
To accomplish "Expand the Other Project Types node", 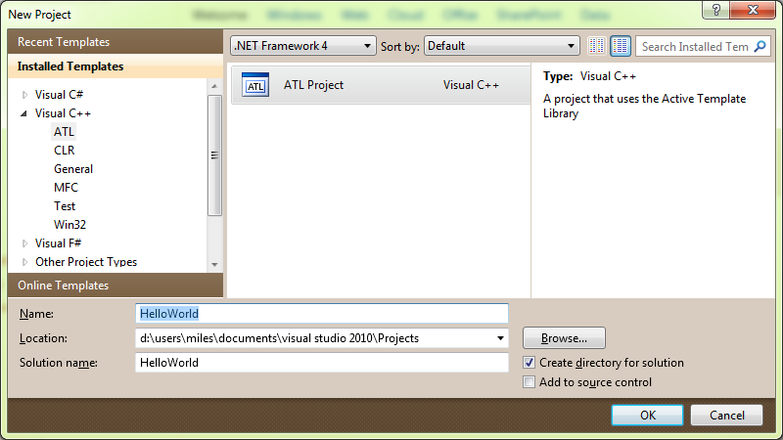I will point(24,262).
